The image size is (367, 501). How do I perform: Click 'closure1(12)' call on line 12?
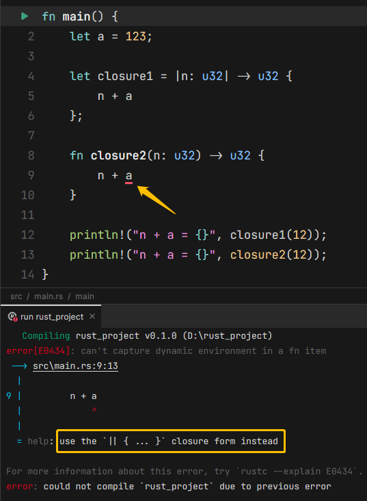click(271, 235)
